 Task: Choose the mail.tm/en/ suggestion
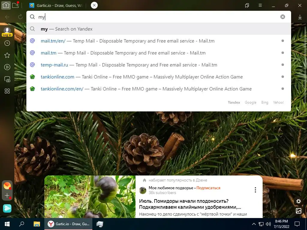coord(159,41)
